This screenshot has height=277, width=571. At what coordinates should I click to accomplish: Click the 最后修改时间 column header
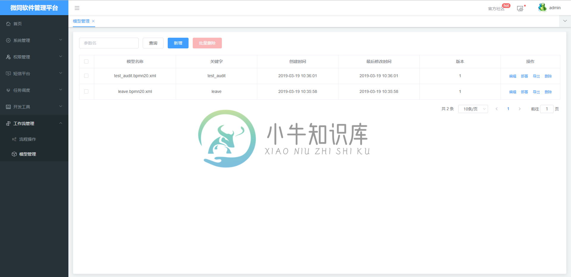[x=379, y=61]
